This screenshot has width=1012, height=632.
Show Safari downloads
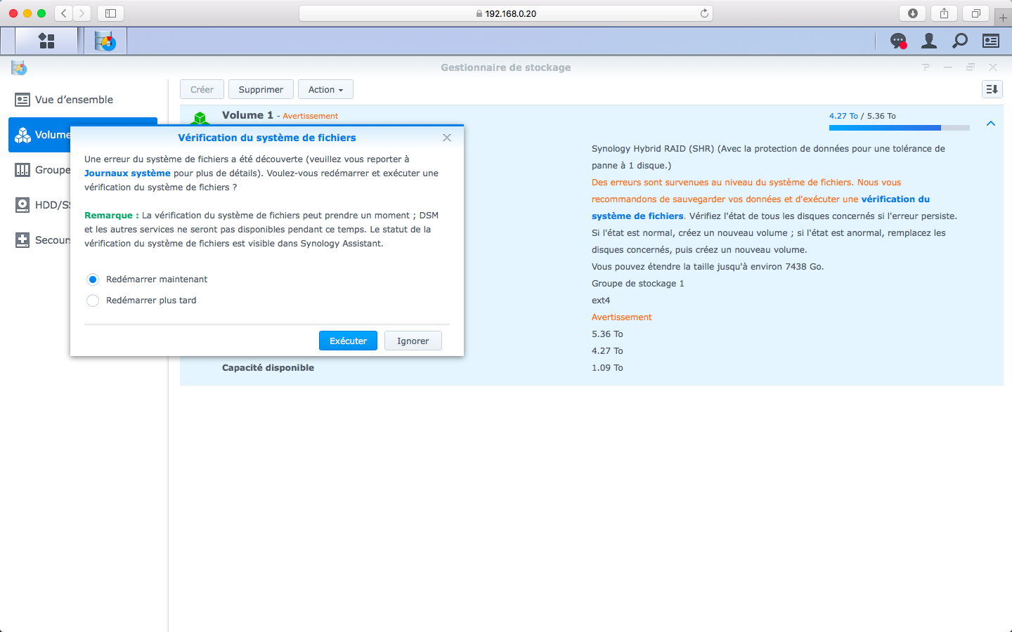[x=912, y=13]
